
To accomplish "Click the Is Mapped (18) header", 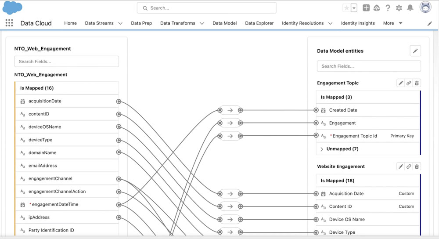I will click(368, 181).
